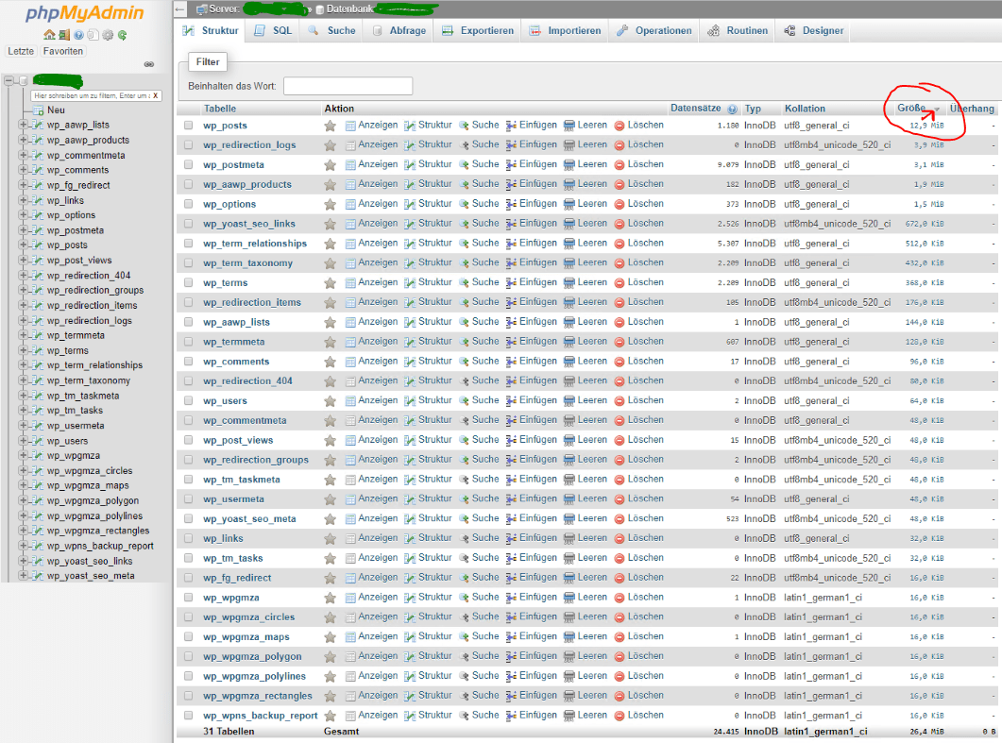Sort tables by the Größe column
The width and height of the screenshot is (1002, 743).
coord(912,108)
